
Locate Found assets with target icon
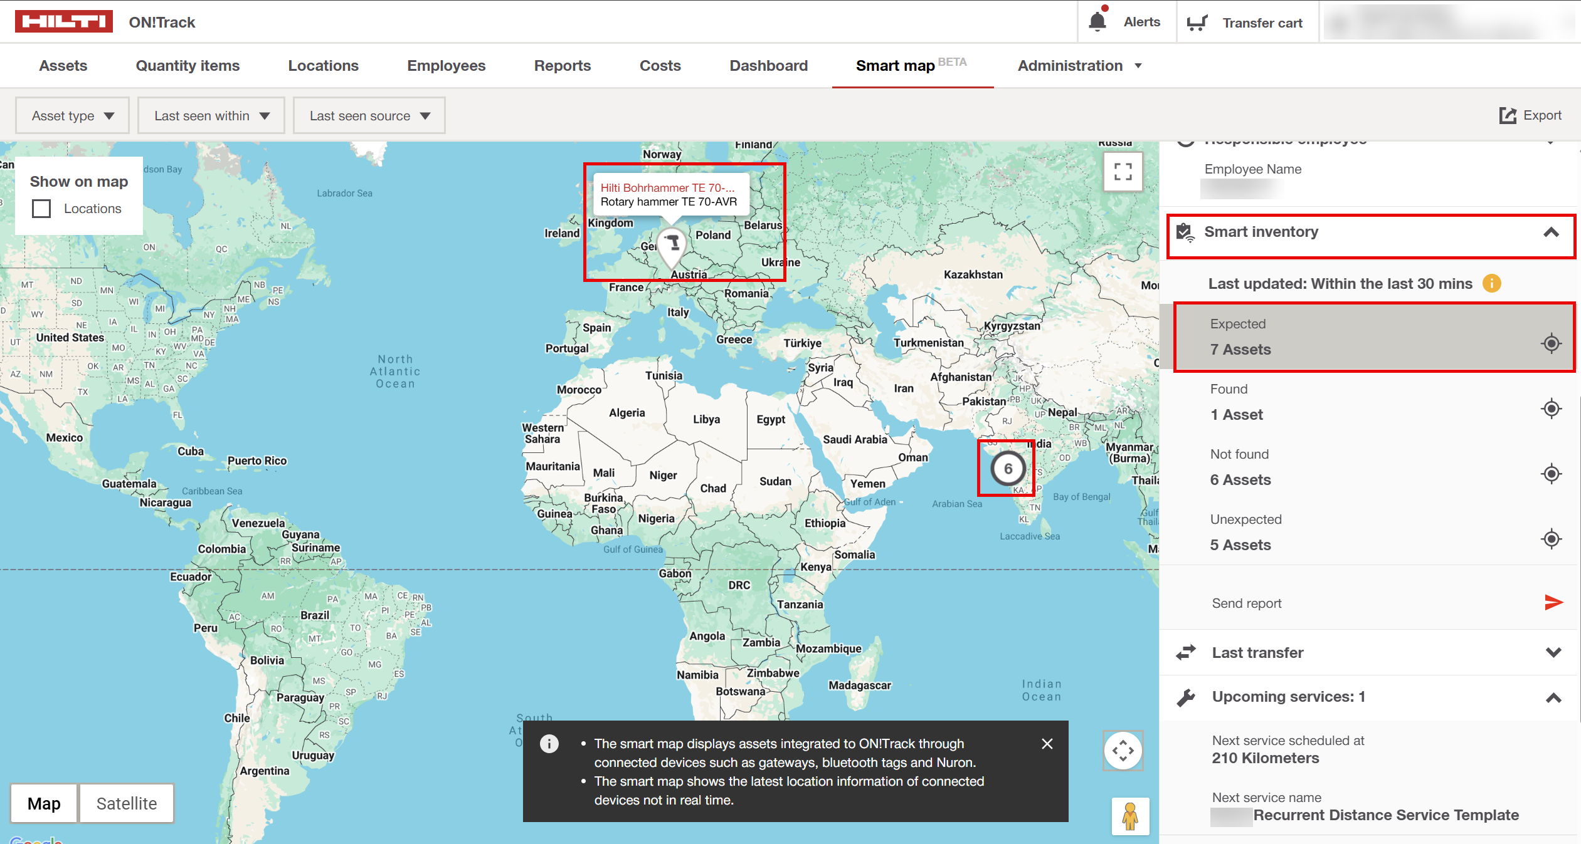pyautogui.click(x=1551, y=409)
